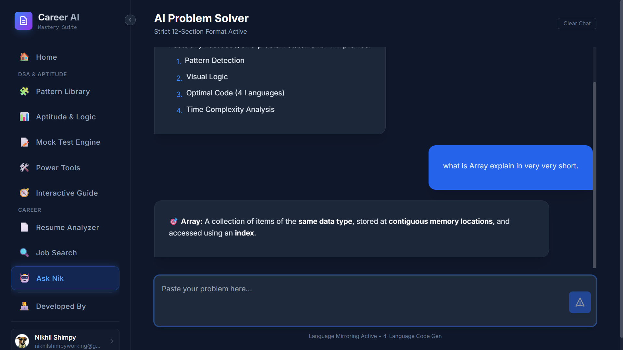Select the Power Tools hammer-and-wrench icon
Viewport: 623px width, 350px height.
coord(24,167)
